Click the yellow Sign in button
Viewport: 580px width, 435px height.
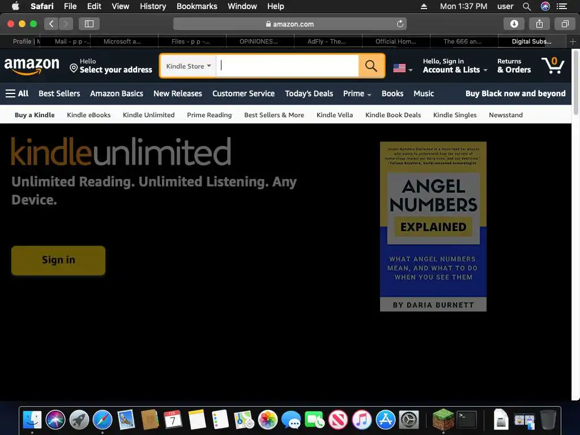coord(58,260)
